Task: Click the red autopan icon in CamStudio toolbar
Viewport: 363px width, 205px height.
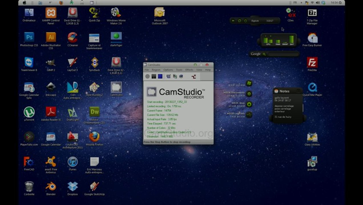Action: pos(194,76)
